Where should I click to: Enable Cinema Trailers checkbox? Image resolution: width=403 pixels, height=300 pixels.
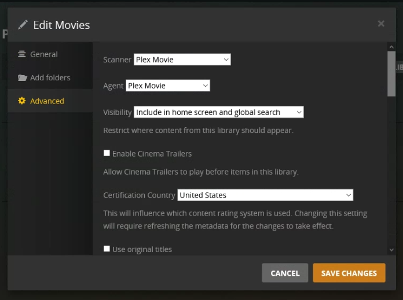(x=107, y=153)
